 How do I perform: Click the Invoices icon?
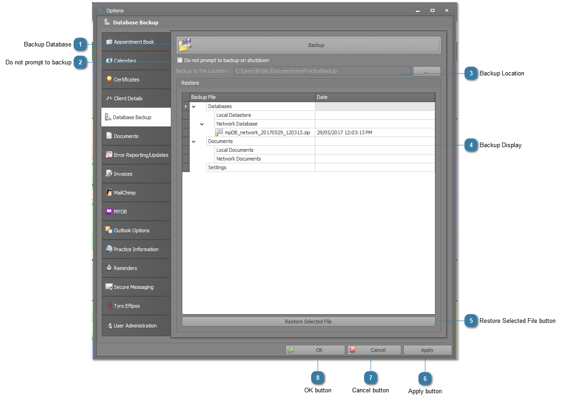click(109, 174)
